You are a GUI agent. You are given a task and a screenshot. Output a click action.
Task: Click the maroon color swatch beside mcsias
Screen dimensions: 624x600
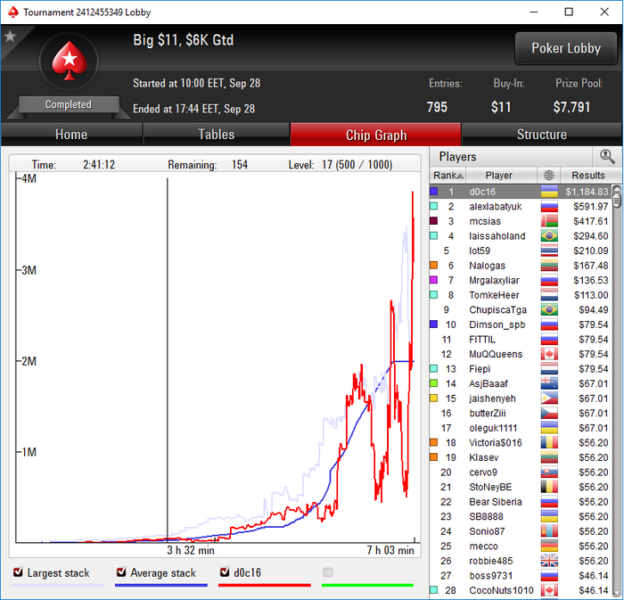pyautogui.click(x=434, y=221)
